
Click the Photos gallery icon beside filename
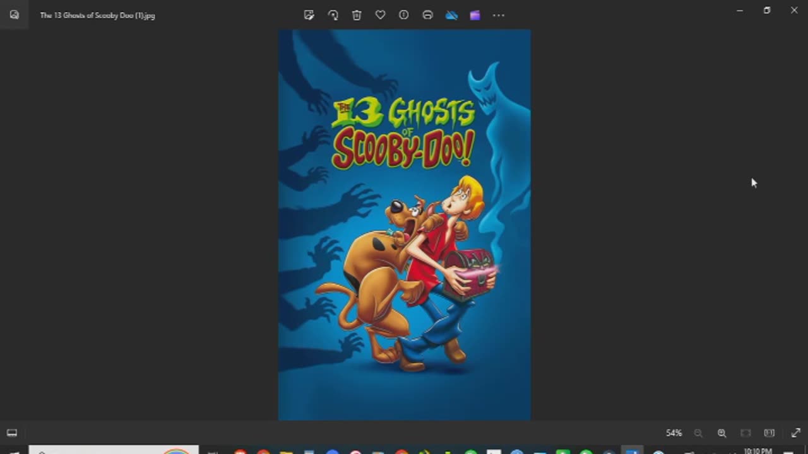click(14, 15)
